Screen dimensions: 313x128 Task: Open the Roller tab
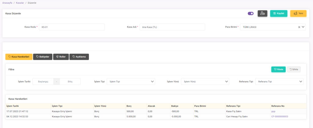pos(61,57)
